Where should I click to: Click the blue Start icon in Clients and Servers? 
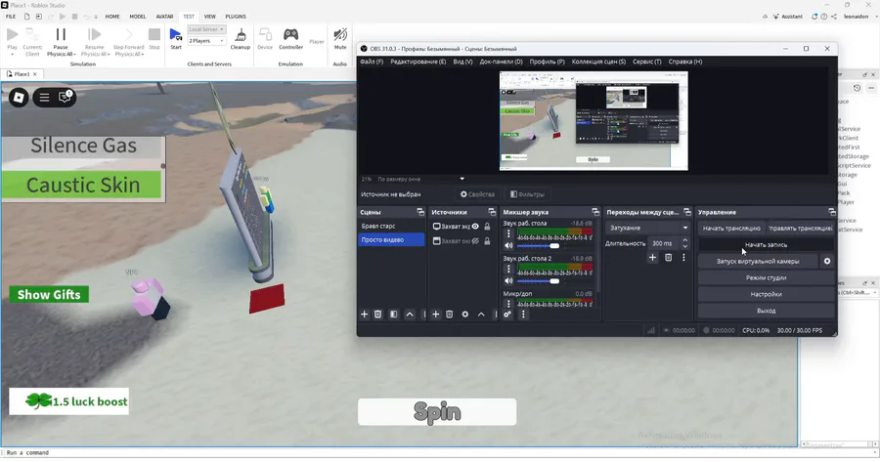(176, 35)
